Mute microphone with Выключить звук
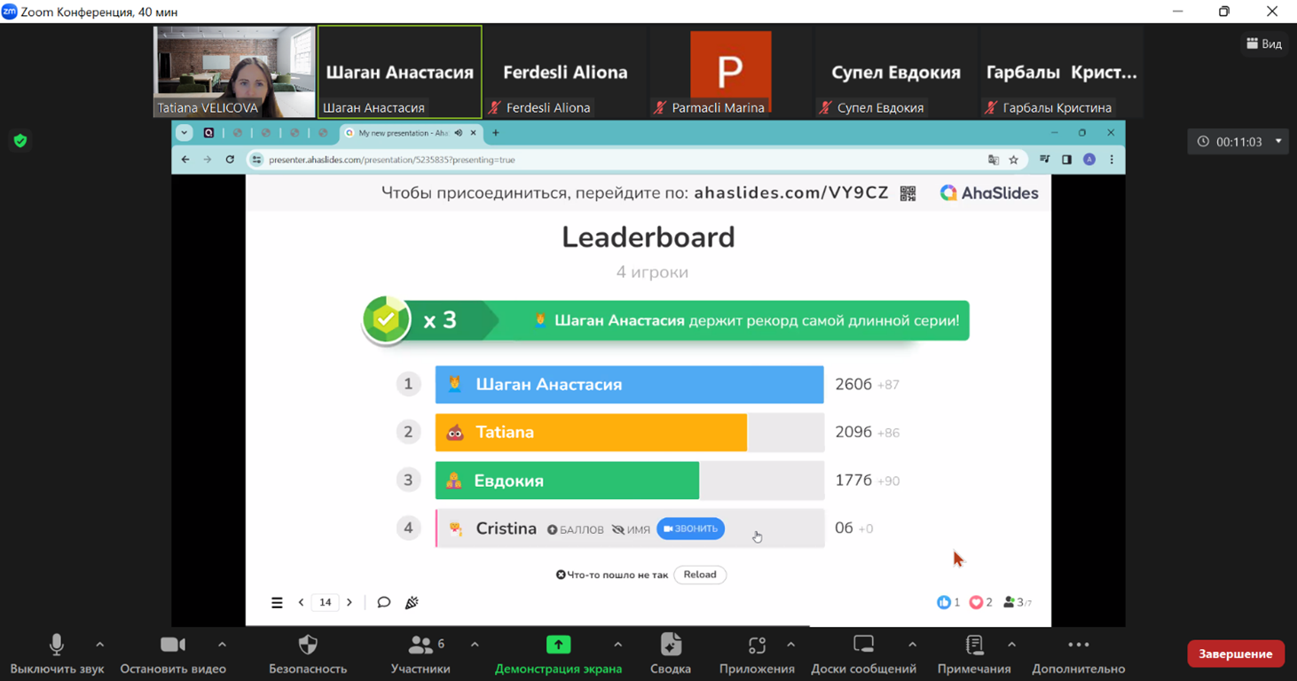 pyautogui.click(x=57, y=646)
